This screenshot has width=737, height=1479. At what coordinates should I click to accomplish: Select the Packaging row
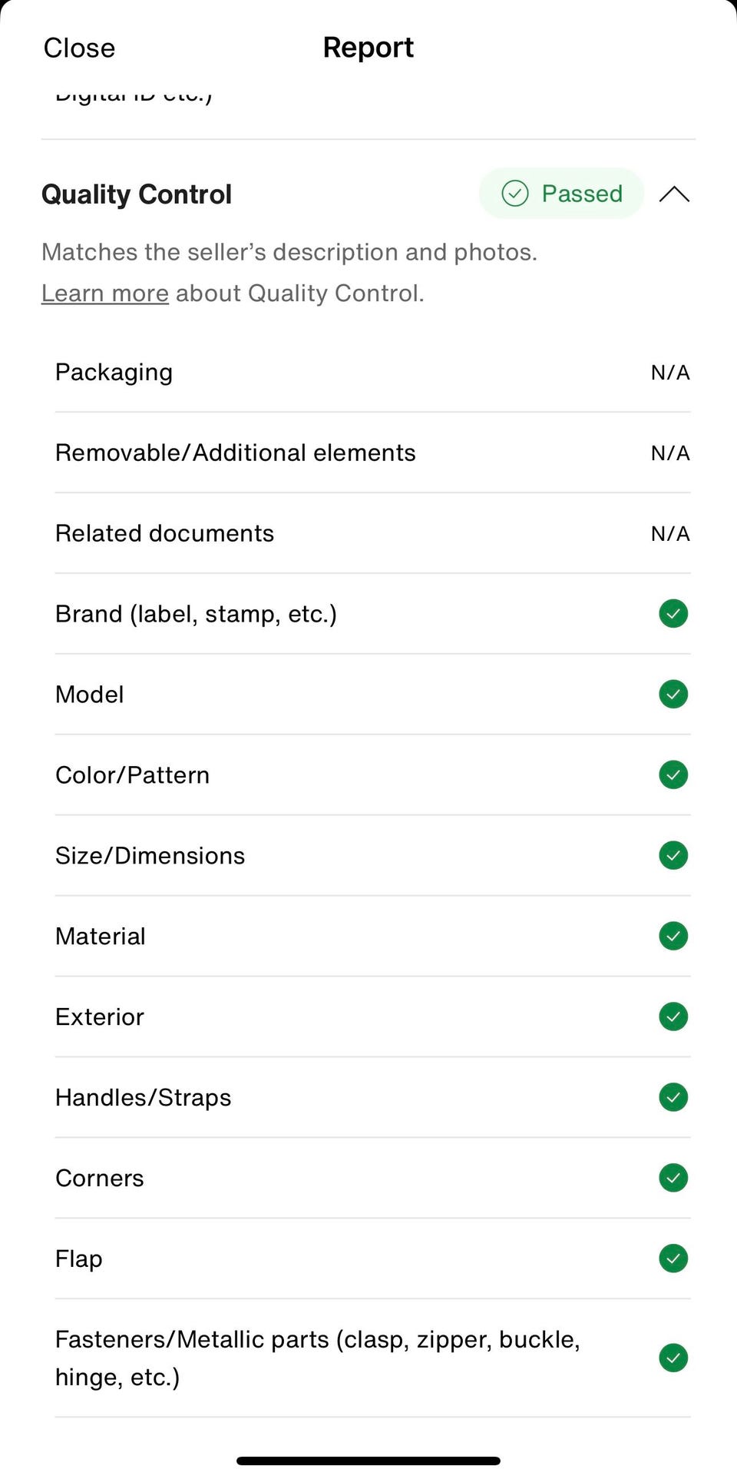[x=114, y=373]
